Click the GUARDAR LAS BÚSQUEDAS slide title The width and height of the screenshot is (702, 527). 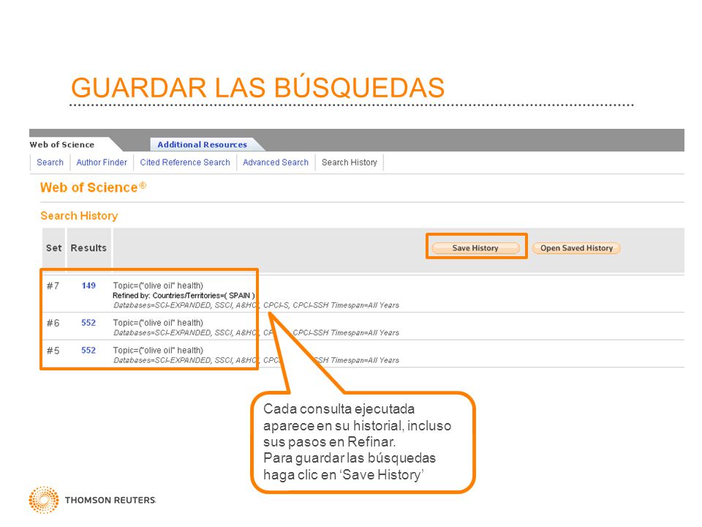point(258,87)
